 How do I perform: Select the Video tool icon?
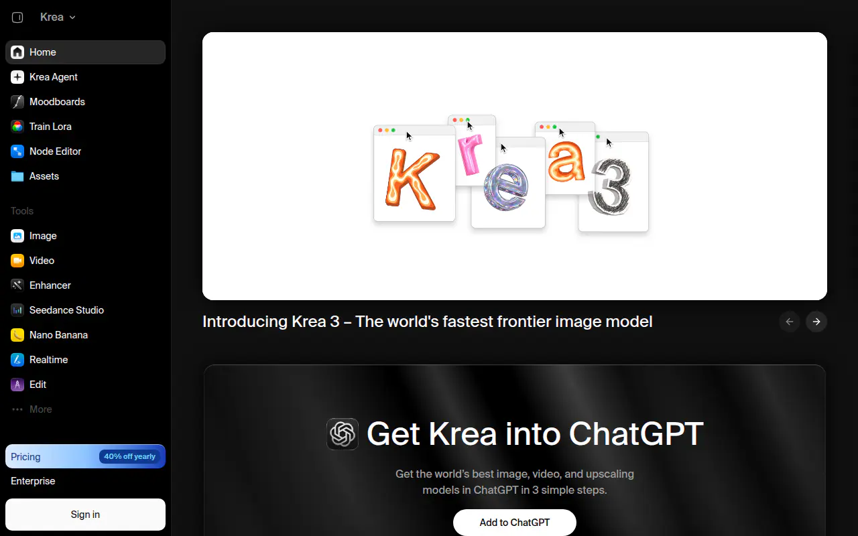click(17, 261)
